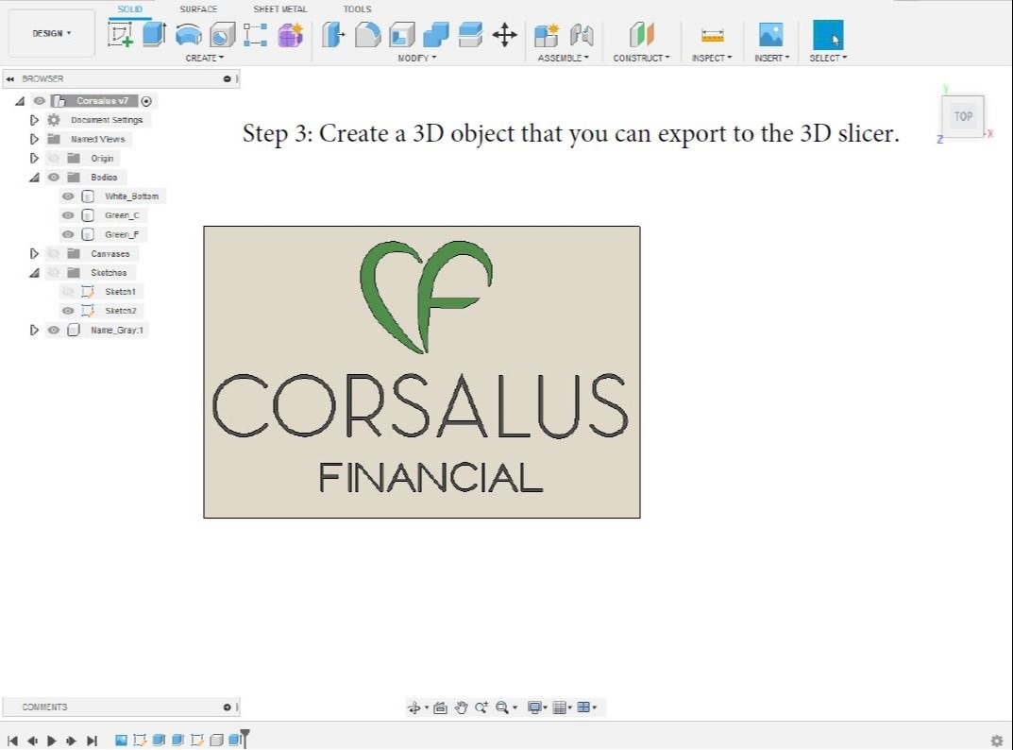Open the Measure tool

(712, 35)
